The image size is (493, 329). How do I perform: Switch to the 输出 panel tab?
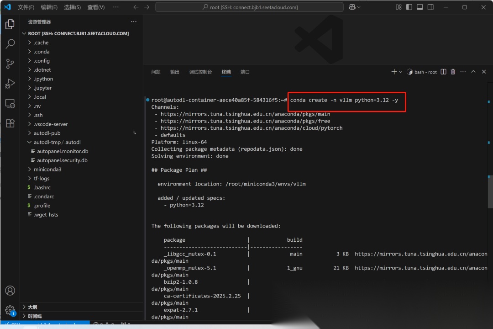[x=174, y=72]
